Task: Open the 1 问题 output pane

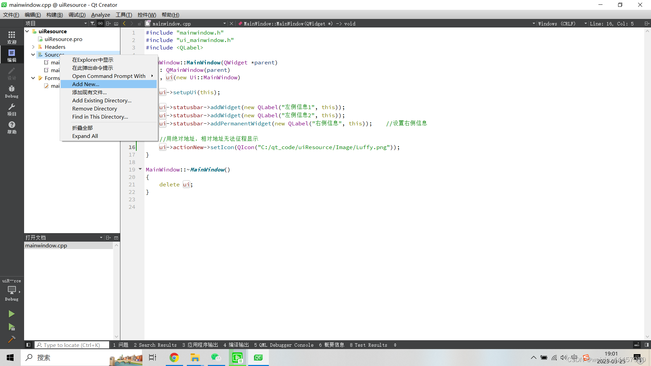Action: (x=121, y=345)
